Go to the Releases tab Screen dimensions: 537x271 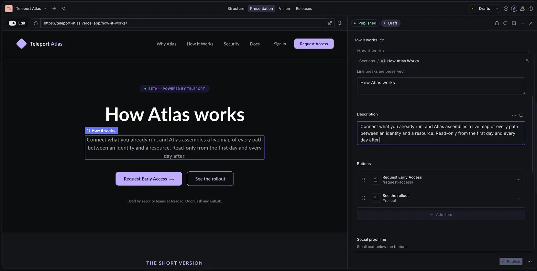coord(304,9)
